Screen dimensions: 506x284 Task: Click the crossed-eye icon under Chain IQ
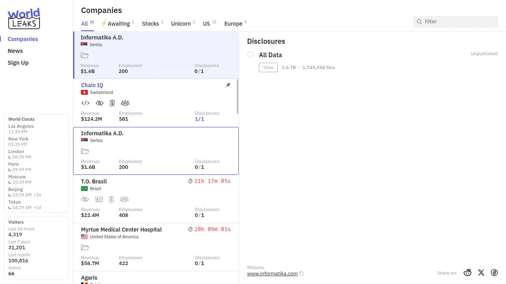[x=100, y=103]
